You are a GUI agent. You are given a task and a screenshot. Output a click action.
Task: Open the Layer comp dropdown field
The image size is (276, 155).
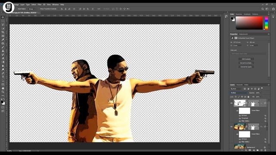click(x=248, y=53)
